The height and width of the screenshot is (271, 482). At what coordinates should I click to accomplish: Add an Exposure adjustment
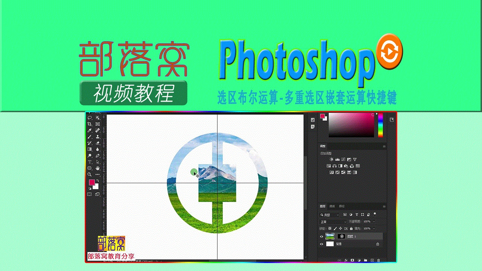(x=349, y=160)
